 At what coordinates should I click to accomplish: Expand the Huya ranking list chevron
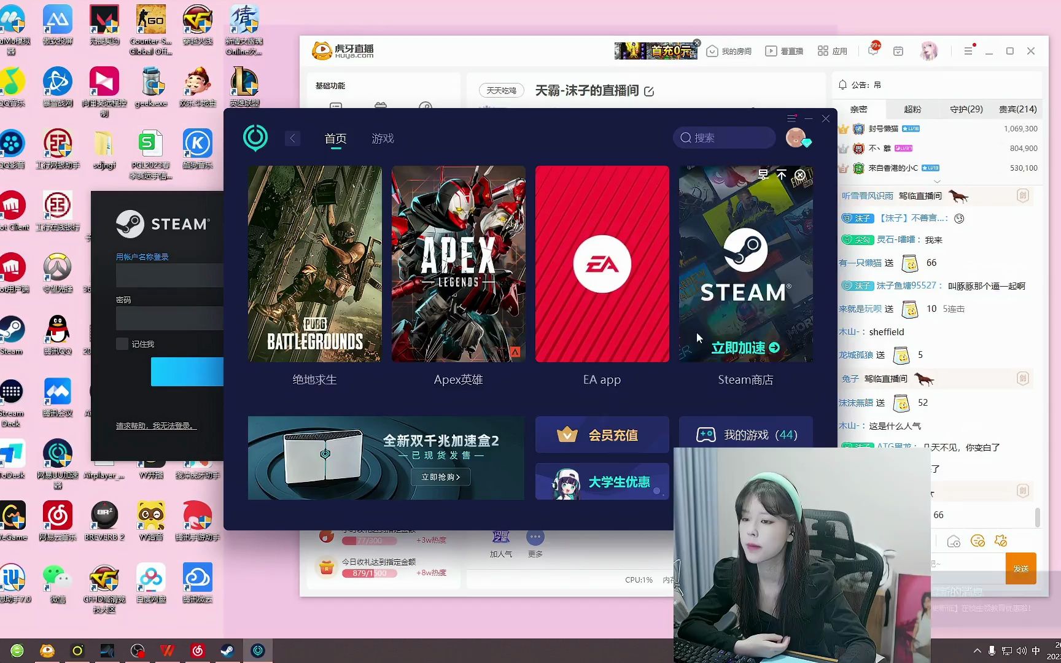pos(937,181)
